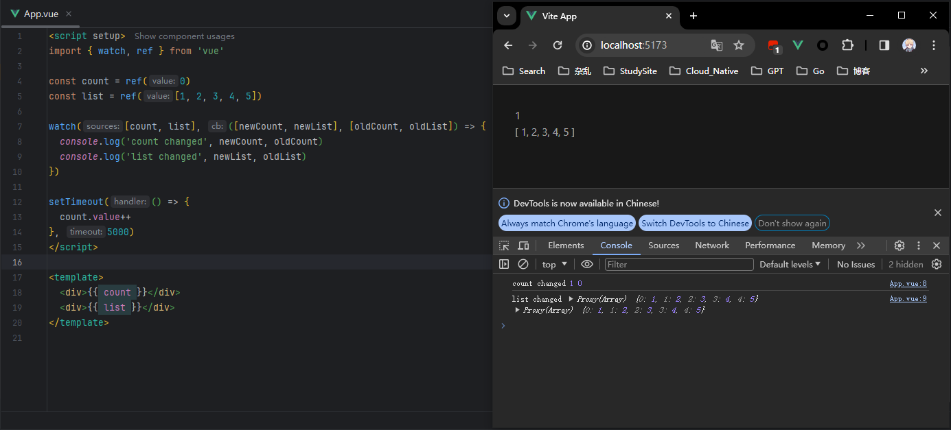The width and height of the screenshot is (951, 430).
Task: Clear the console
Action: tap(523, 264)
